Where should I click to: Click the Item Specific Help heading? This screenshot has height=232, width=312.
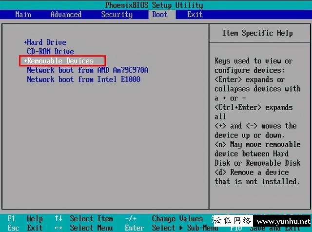click(x=257, y=33)
